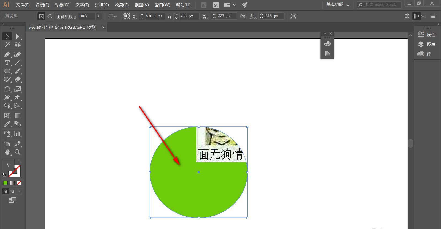Open the 文字(T) menu
Viewport: 441px width, 229px height.
(x=82, y=5)
